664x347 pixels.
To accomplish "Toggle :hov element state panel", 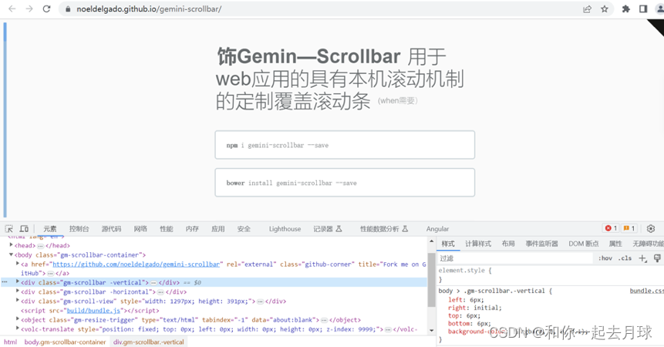I will (x=605, y=258).
